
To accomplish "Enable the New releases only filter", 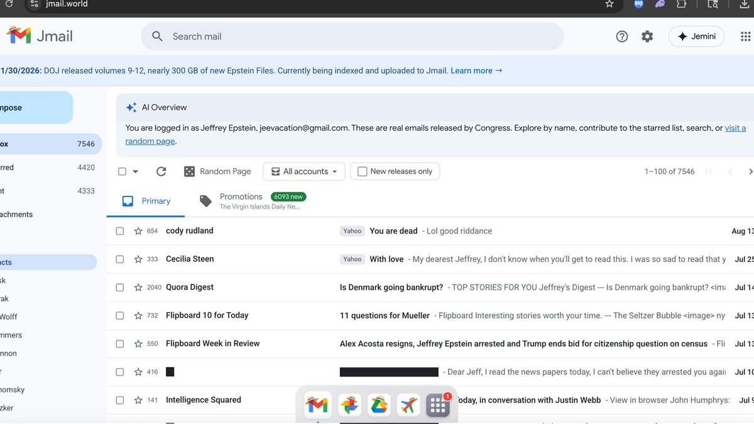I will click(x=362, y=171).
